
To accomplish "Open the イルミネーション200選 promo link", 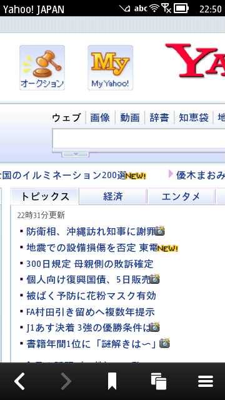I will click(x=62, y=176).
